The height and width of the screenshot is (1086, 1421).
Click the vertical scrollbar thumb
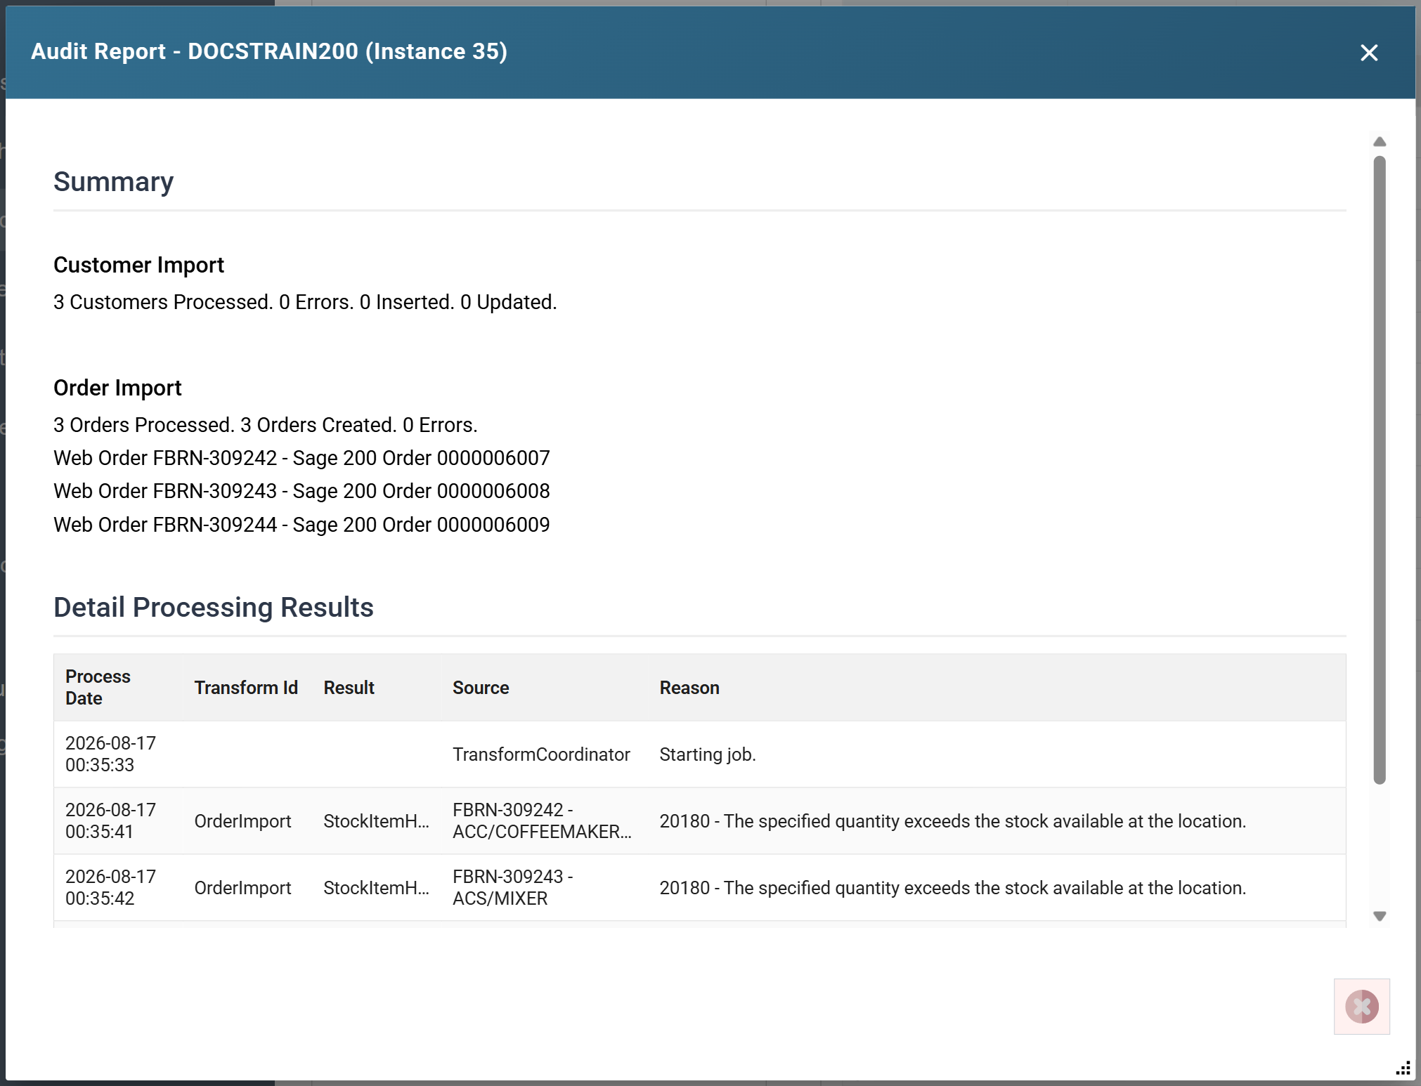coord(1380,469)
